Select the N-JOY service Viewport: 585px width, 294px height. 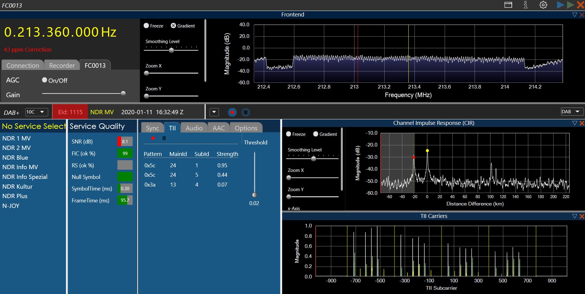tap(11, 206)
